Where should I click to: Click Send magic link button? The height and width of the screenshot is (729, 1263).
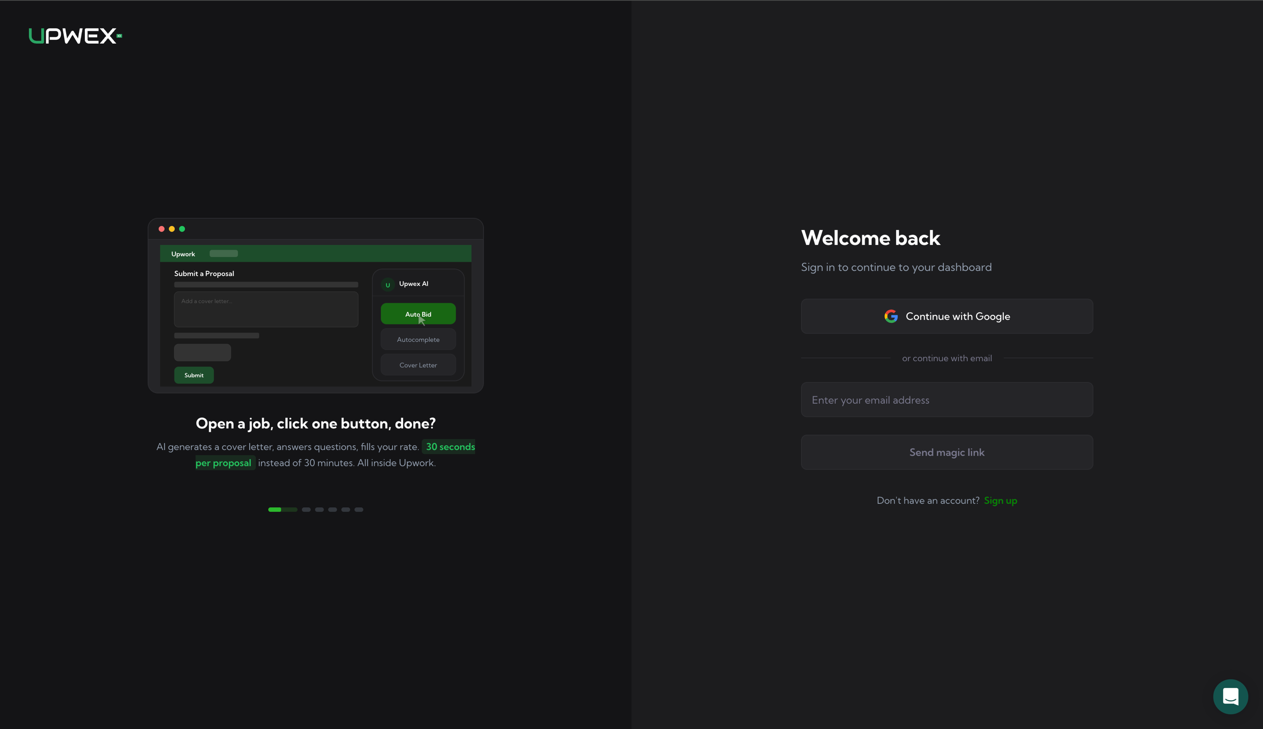click(x=947, y=452)
